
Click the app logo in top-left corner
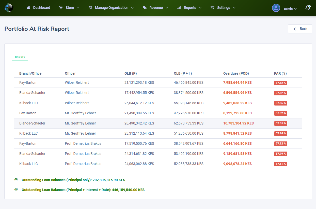click(x=9, y=8)
